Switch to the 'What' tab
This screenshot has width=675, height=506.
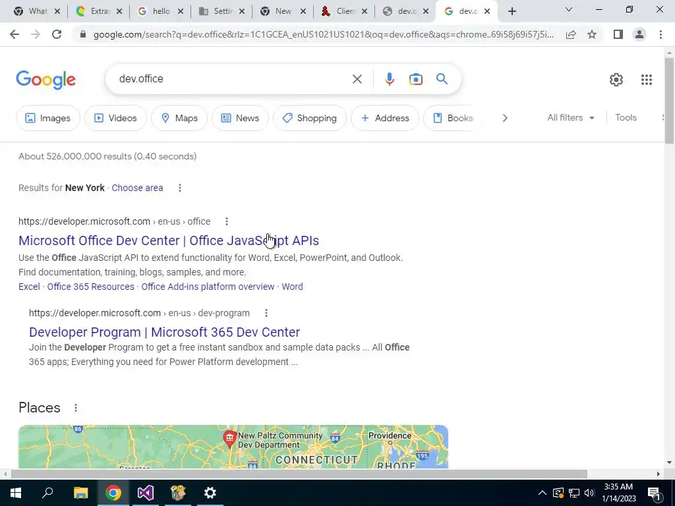point(38,12)
